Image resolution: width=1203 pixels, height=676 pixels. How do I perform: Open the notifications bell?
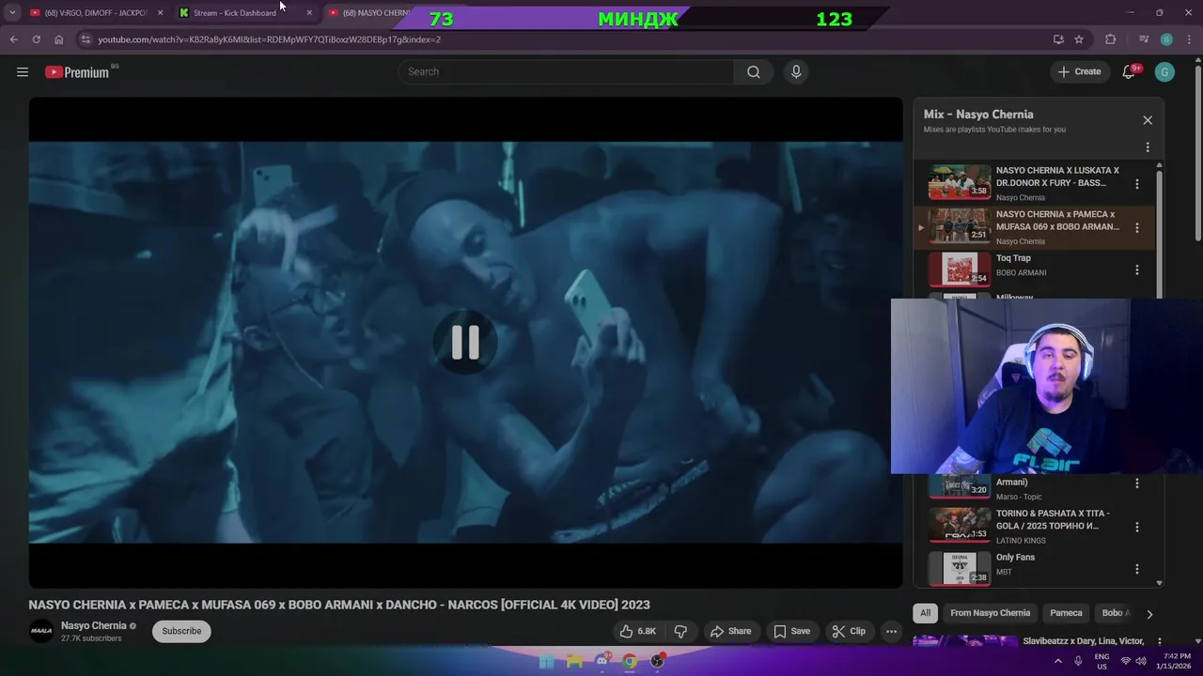1129,71
